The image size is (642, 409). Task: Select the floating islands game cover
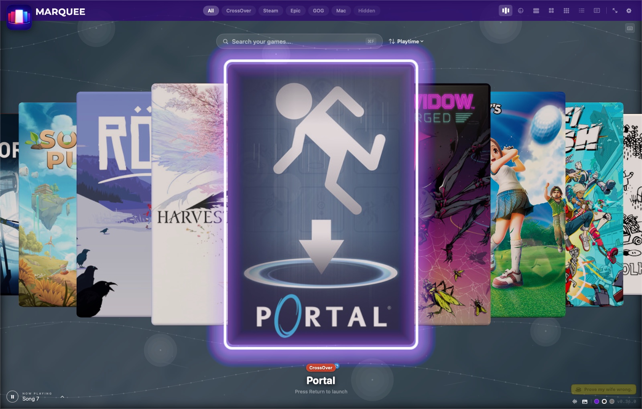coord(47,204)
